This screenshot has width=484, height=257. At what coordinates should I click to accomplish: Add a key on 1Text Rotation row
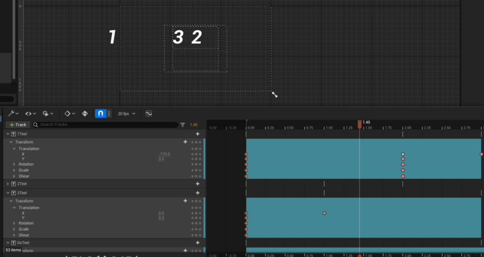[x=196, y=164]
